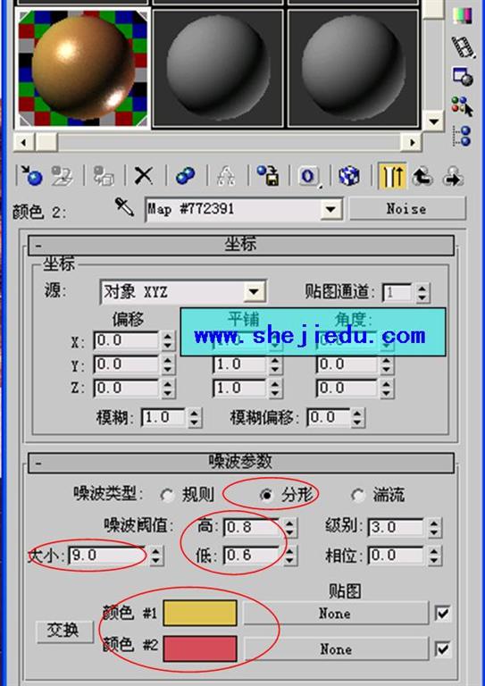Click the 平铺 Y value field

coord(240,364)
